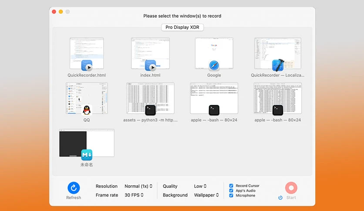Open the Quality Low dropdown
The width and height of the screenshot is (364, 211).
pyautogui.click(x=200, y=186)
